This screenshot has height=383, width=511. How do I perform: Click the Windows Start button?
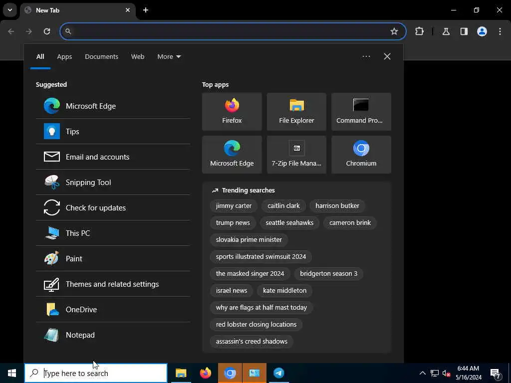click(x=12, y=373)
